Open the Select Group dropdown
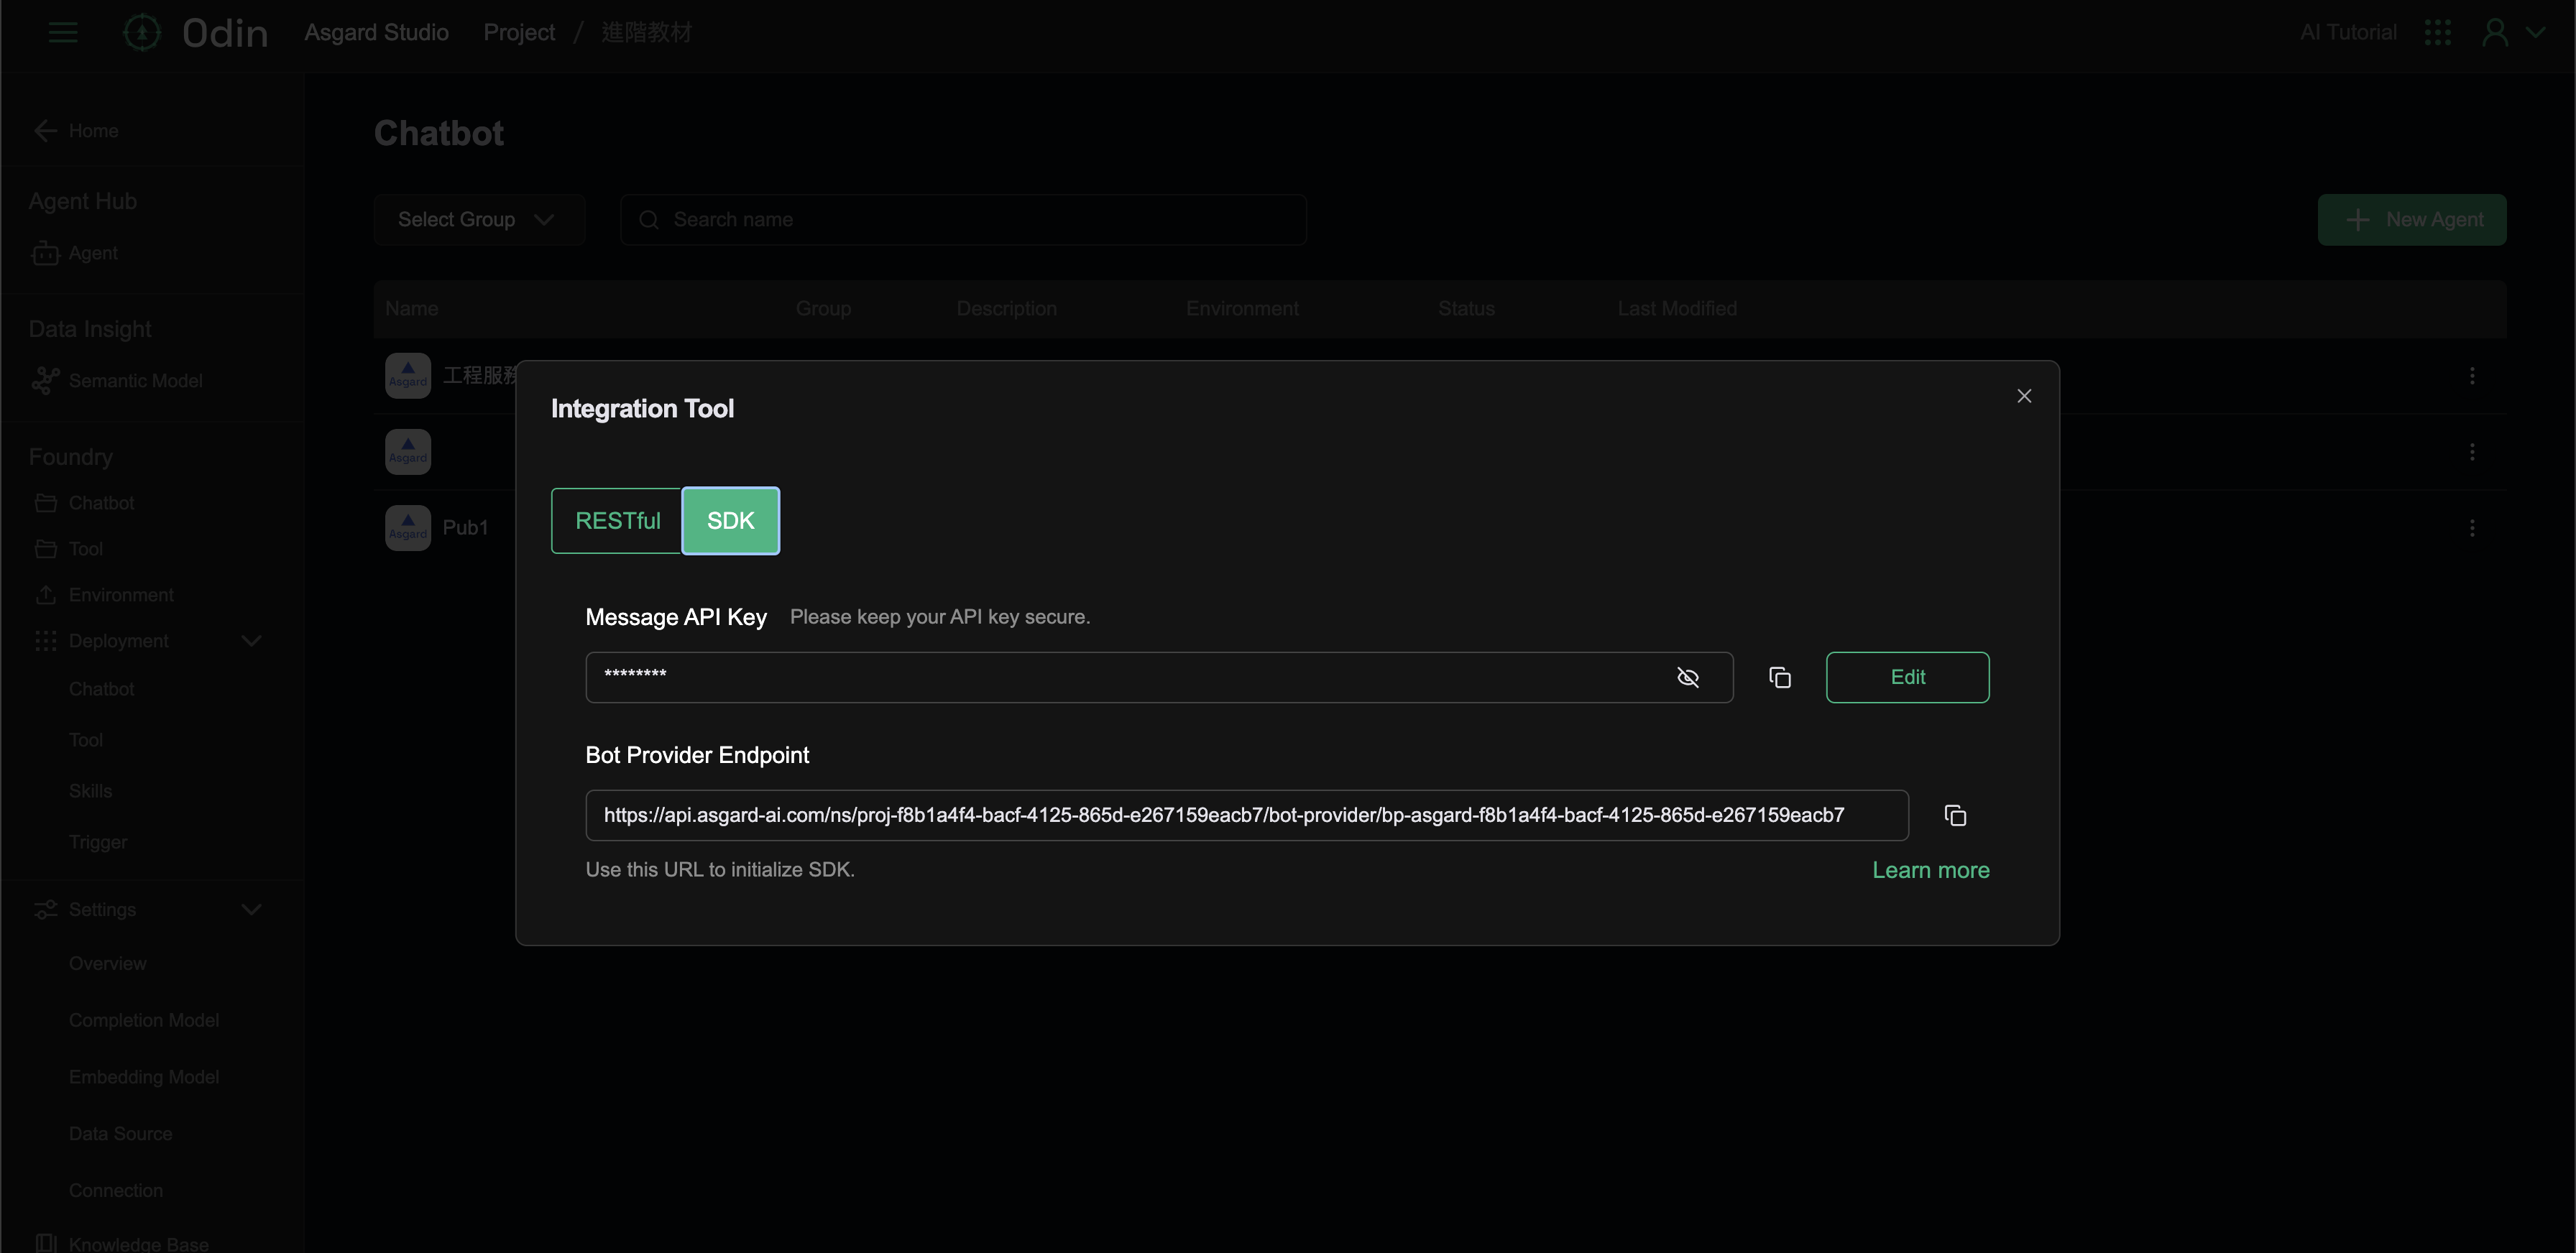The image size is (2576, 1253). tap(479, 220)
